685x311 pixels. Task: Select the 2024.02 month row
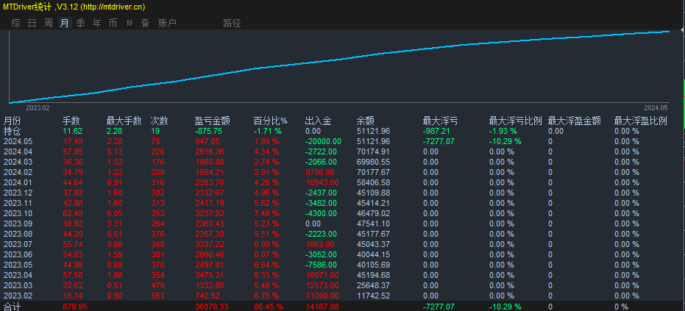342,172
